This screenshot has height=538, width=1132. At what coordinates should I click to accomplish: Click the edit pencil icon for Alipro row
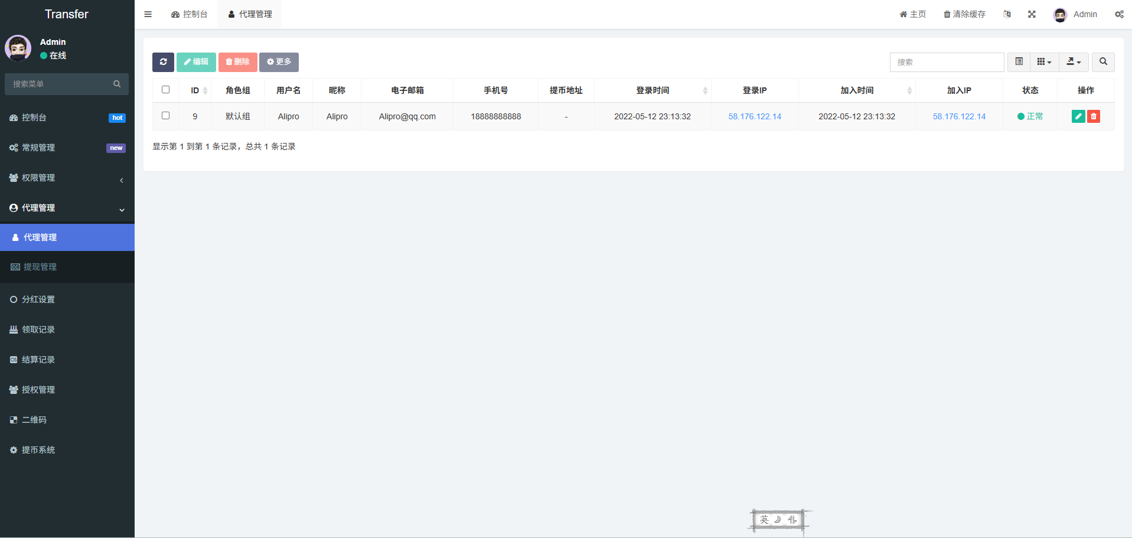coord(1078,116)
